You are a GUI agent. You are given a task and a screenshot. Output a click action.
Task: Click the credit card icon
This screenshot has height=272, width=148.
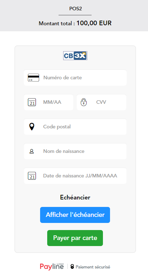click(x=33, y=78)
